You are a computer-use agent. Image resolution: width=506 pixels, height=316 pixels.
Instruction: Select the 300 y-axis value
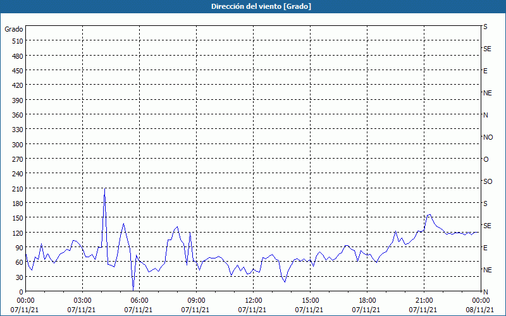(18, 145)
